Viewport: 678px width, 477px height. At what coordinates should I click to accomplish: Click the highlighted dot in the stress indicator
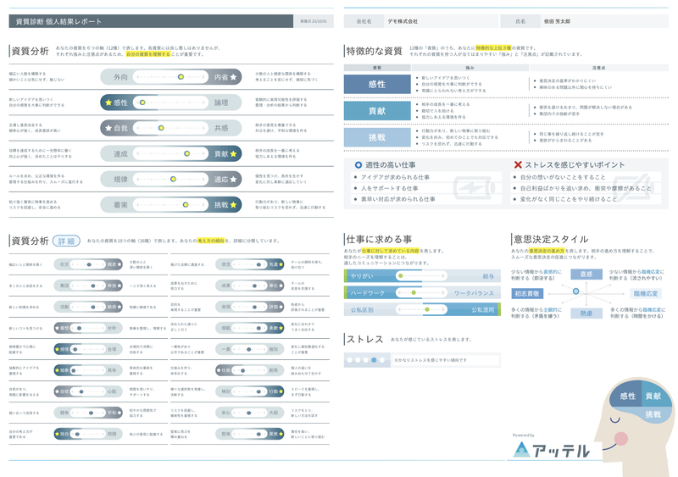pyautogui.click(x=374, y=360)
